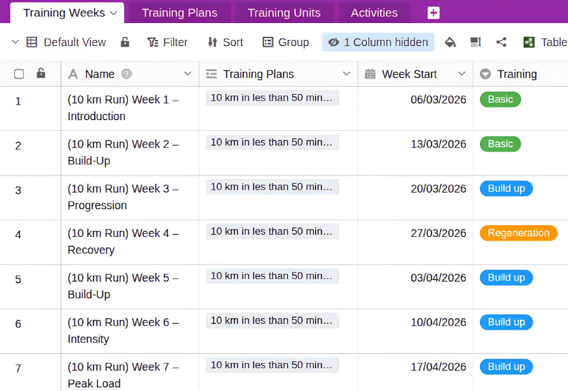568x391 pixels.
Task: Add a new table with the plus icon
Action: (x=433, y=13)
